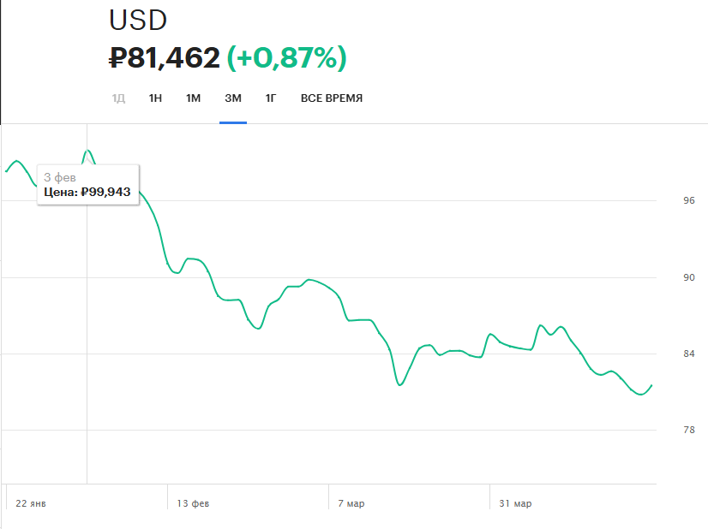This screenshot has width=708, height=529.
Task: Click the ₽81,462 current price
Action: (165, 58)
